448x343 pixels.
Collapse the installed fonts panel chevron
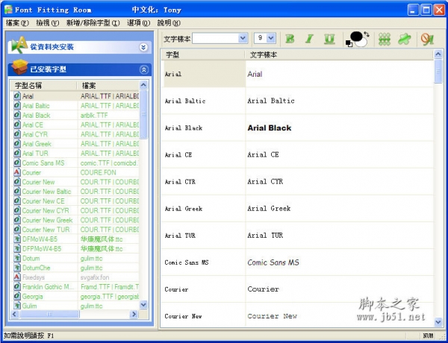click(143, 69)
